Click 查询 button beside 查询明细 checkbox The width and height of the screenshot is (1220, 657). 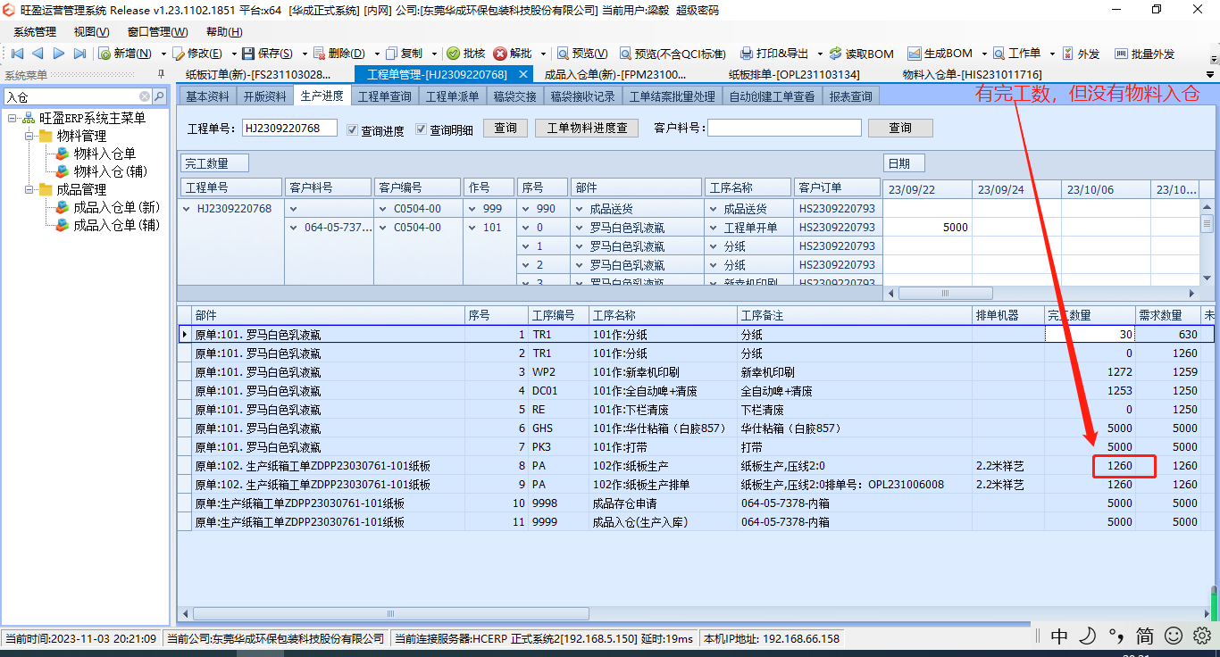(506, 129)
